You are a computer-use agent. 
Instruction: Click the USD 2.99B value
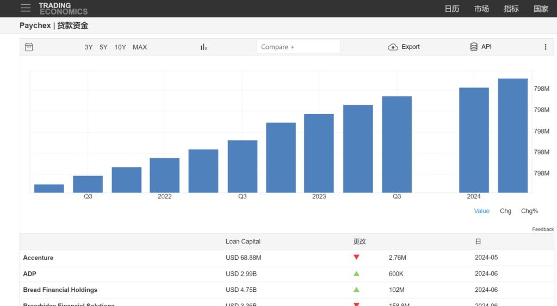pyautogui.click(x=241, y=274)
